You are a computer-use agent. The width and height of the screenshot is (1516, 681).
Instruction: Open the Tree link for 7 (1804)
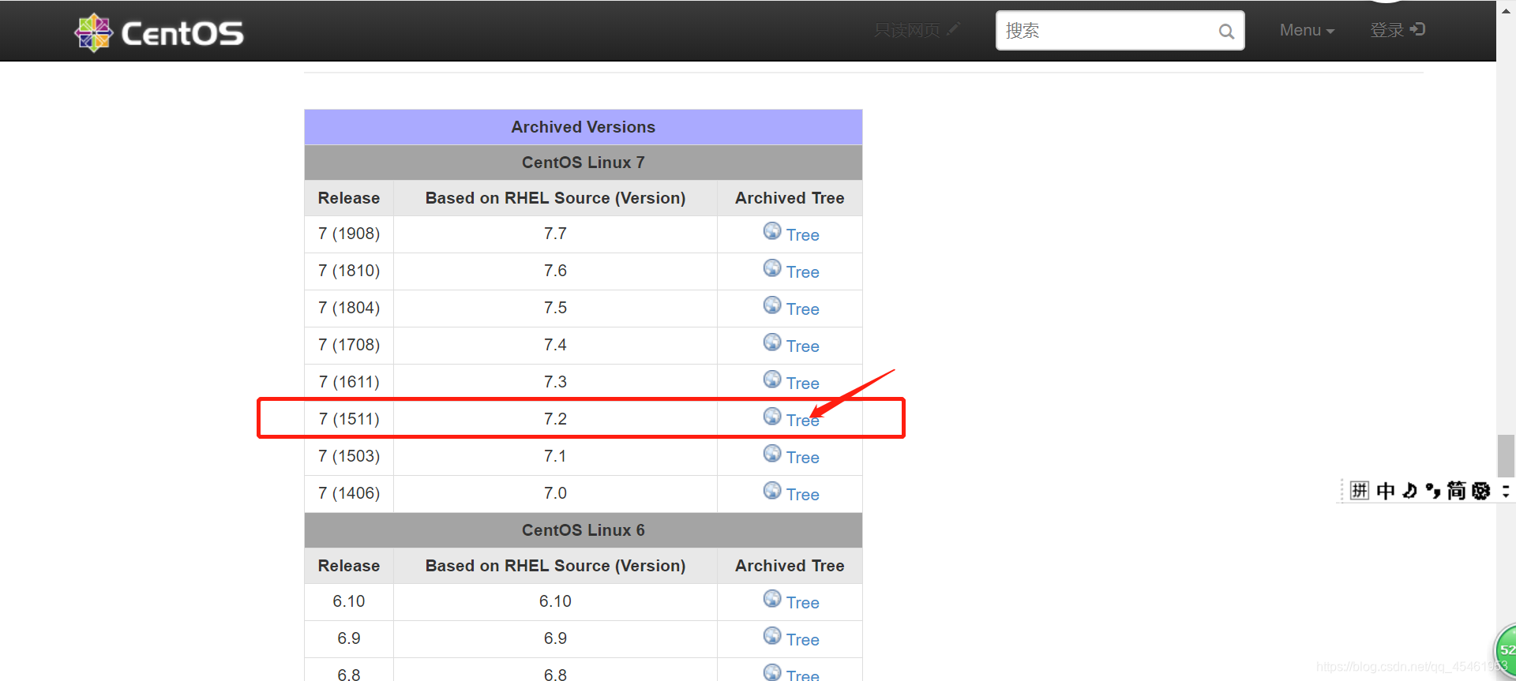(802, 309)
